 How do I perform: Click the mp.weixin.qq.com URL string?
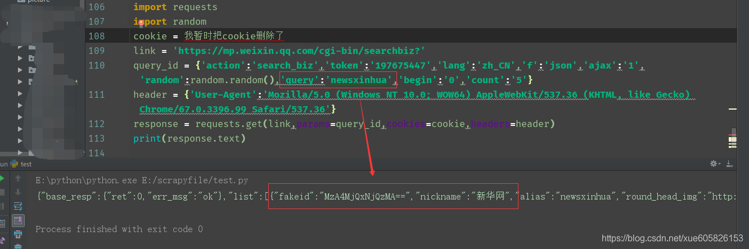tap(299, 51)
